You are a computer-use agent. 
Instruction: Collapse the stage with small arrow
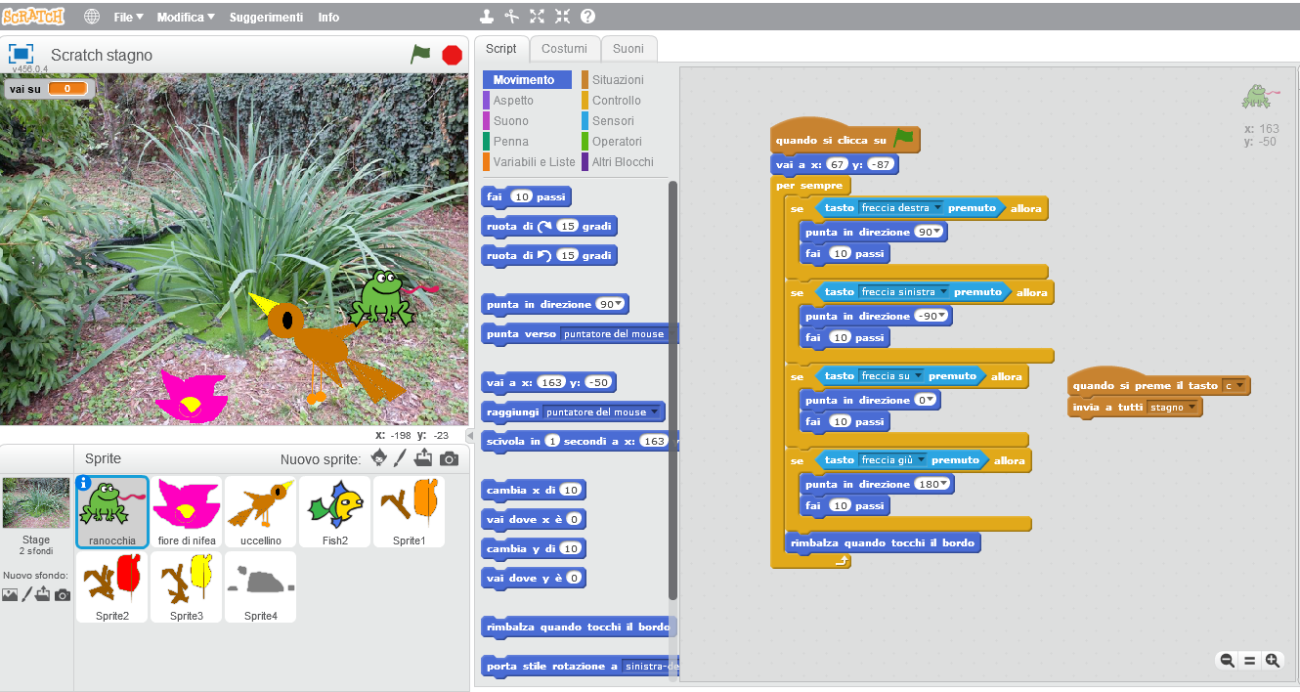click(469, 436)
